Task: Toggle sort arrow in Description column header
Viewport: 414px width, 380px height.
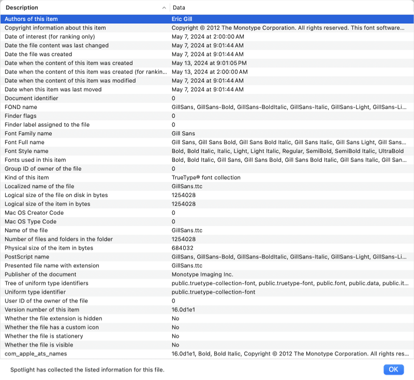Action: click(164, 8)
